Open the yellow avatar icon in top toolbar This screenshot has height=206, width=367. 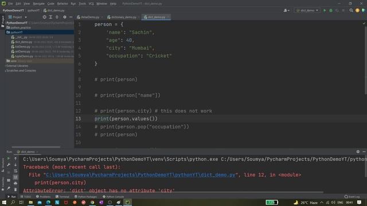pyautogui.click(x=357, y=10)
